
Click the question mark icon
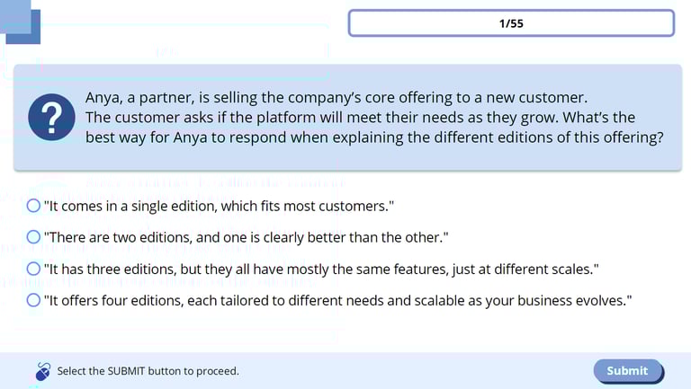(51, 118)
